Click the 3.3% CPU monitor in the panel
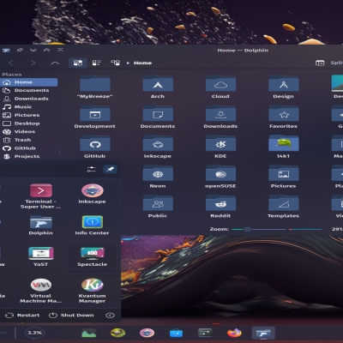This screenshot has height=343, width=343. point(34,333)
